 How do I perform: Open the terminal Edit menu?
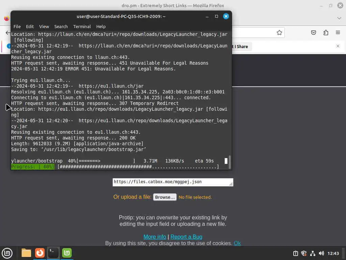point(30,26)
